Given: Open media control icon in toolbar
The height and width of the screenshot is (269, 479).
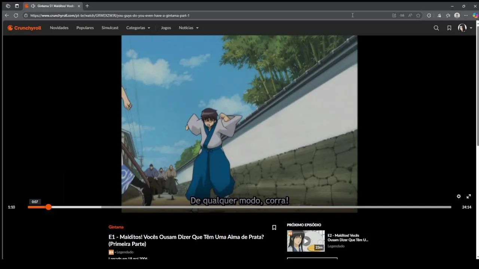Looking at the screenshot, I should [439, 15].
